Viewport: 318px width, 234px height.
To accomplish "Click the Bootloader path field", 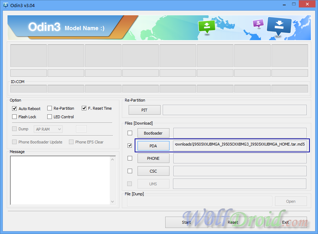I will (240, 133).
